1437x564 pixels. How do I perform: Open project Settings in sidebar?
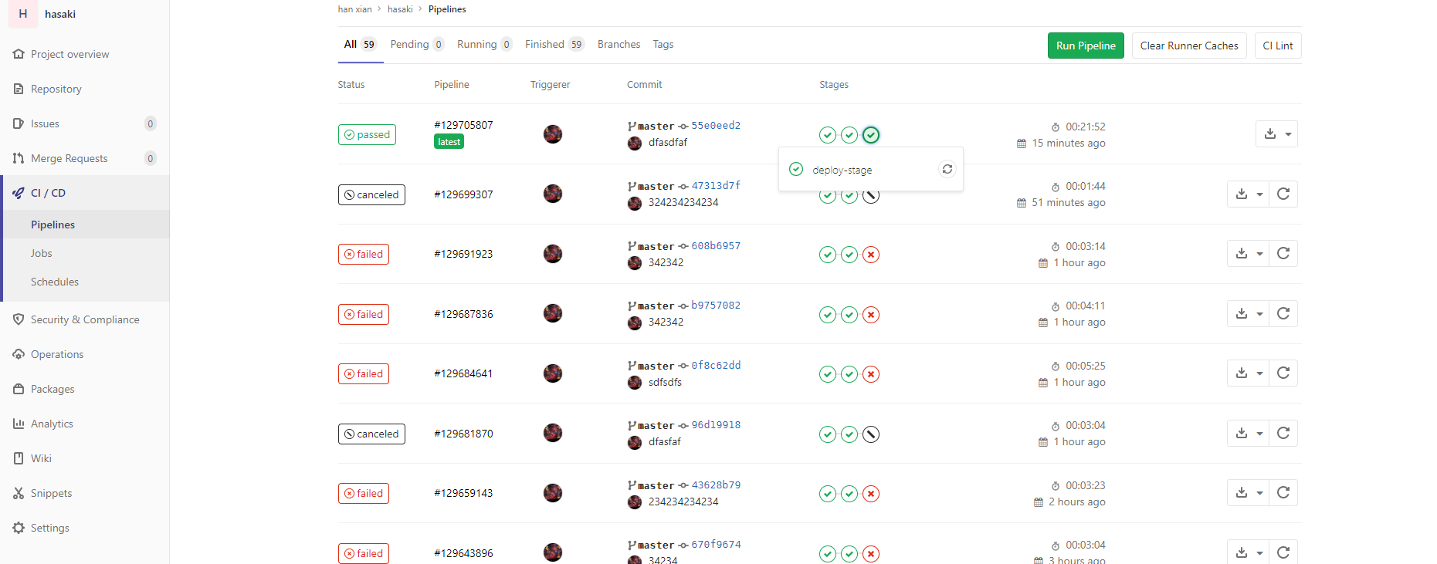tap(49, 528)
